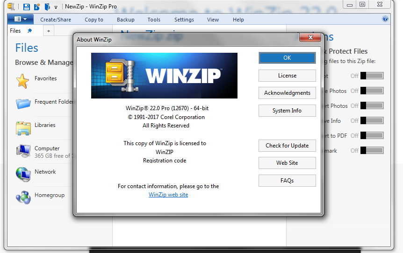
Task: Follow the WinZip web site link
Action: coord(168,195)
